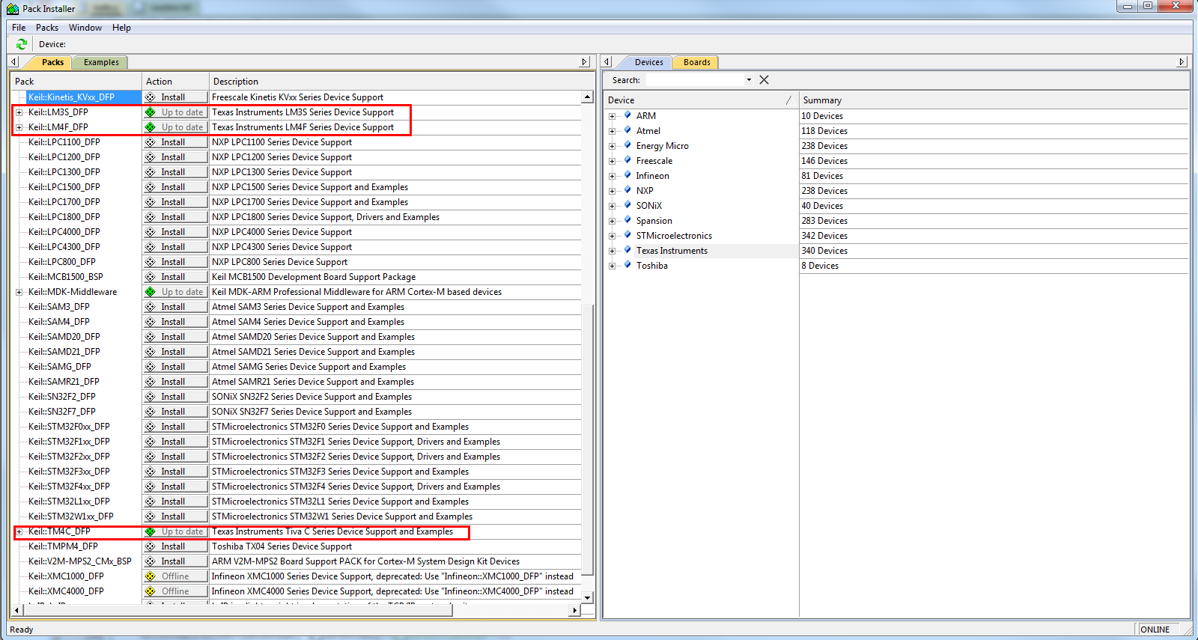
Task: Install the Keil::STM32F4xx_DFP pack
Action: pos(175,487)
